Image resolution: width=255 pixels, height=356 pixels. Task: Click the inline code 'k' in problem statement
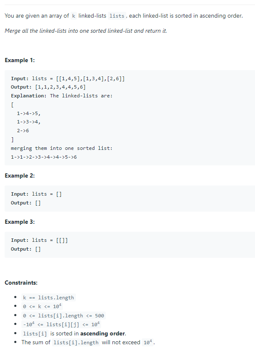73,16
